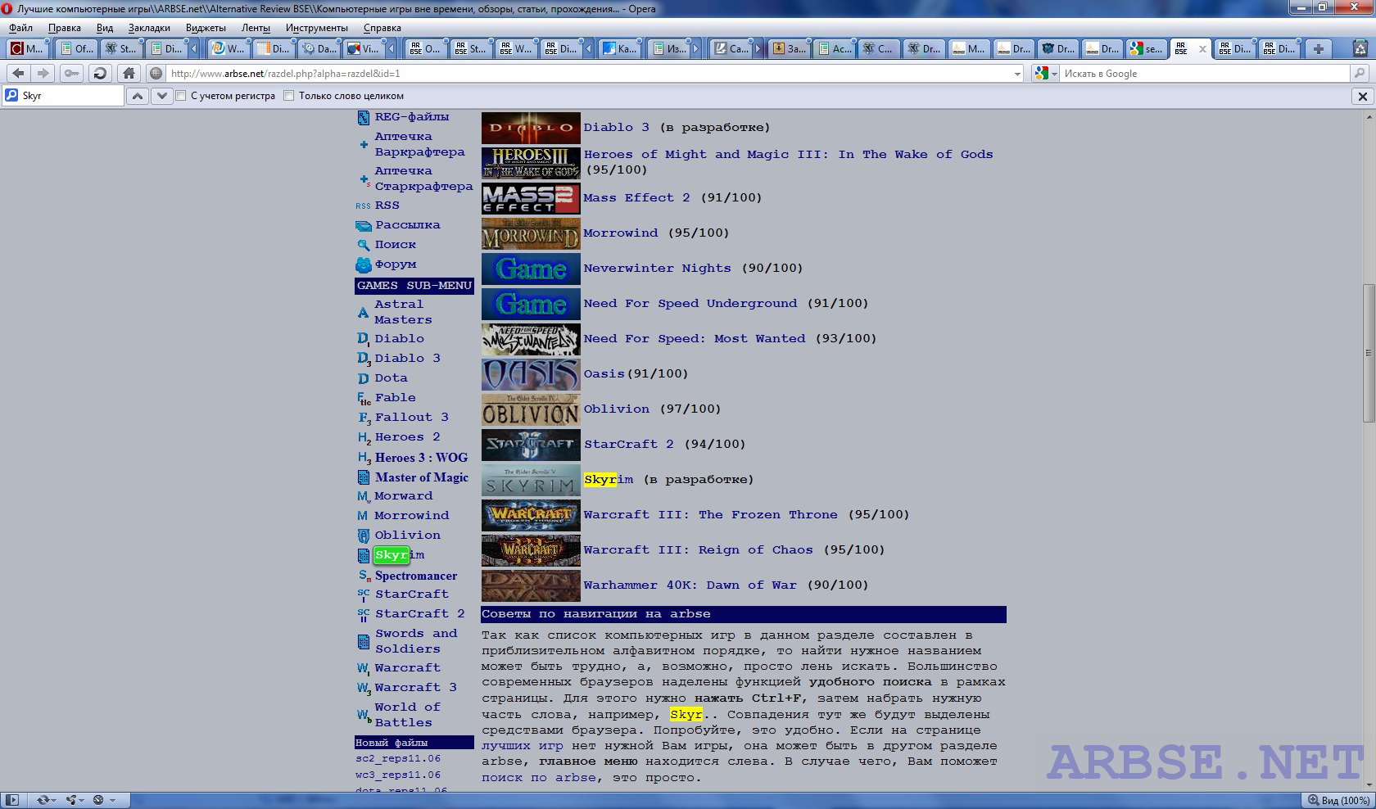The image size is (1376, 809).
Task: Toggle the Opera panels button in status bar
Action: click(12, 800)
